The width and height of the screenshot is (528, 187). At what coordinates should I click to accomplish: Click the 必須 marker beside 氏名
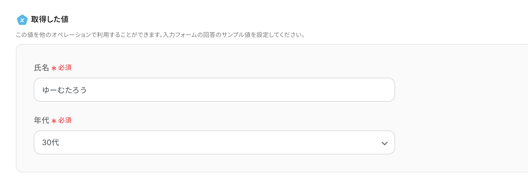click(x=65, y=67)
